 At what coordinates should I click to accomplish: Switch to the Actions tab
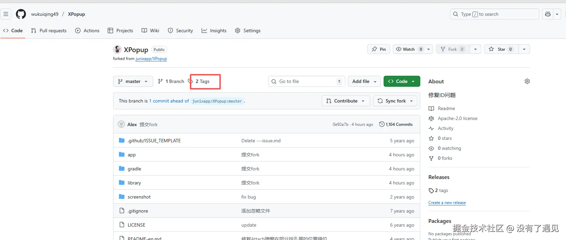point(87,31)
